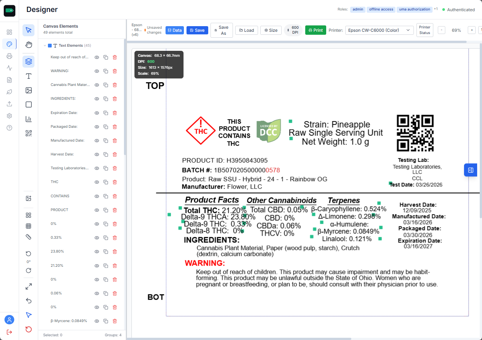Hide the Expiration Date: element
The image size is (482, 340).
click(97, 113)
